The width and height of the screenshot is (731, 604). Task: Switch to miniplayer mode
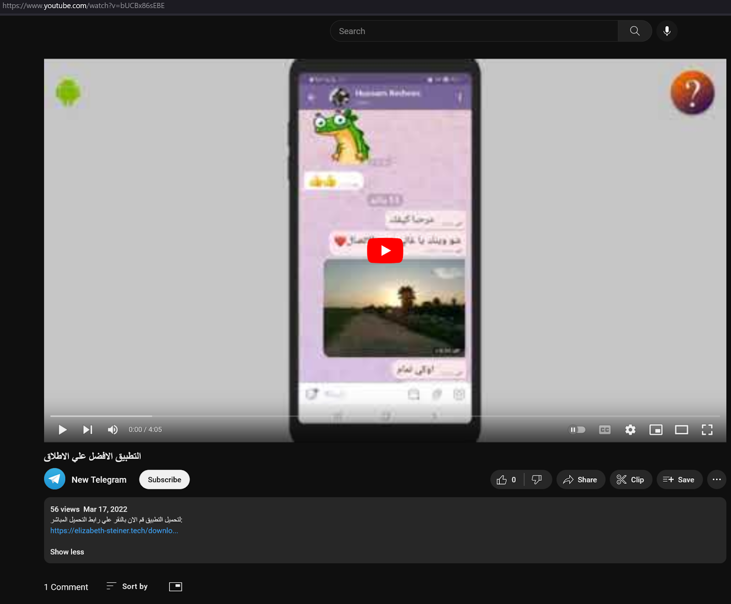pyautogui.click(x=656, y=429)
